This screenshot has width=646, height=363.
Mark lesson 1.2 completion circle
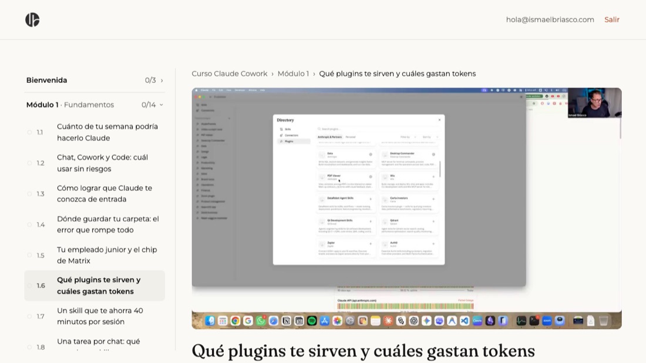click(x=29, y=163)
